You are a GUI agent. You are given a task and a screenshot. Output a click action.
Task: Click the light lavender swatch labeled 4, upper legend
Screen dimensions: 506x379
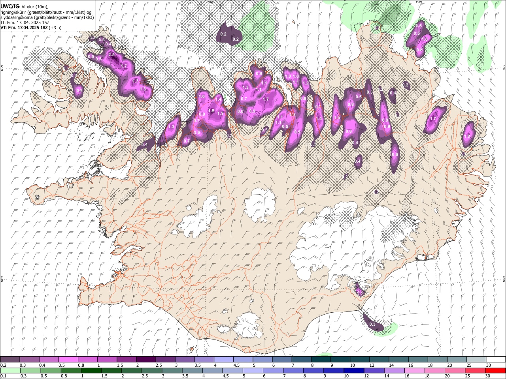223,359
